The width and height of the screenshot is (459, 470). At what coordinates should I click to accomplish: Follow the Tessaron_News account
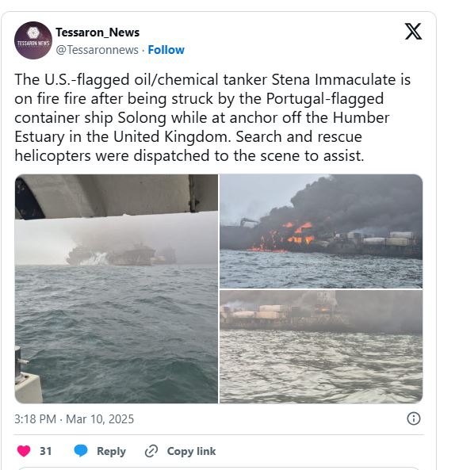166,50
